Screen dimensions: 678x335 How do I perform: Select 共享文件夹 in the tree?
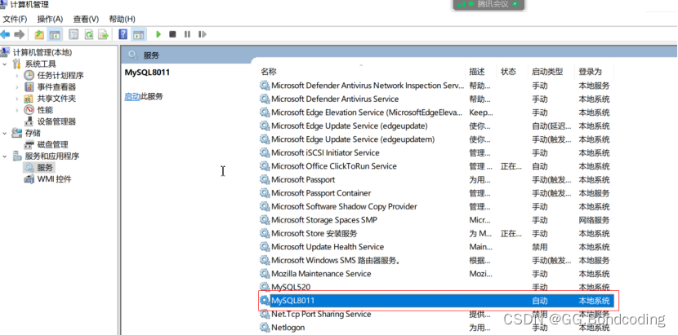[x=56, y=99]
